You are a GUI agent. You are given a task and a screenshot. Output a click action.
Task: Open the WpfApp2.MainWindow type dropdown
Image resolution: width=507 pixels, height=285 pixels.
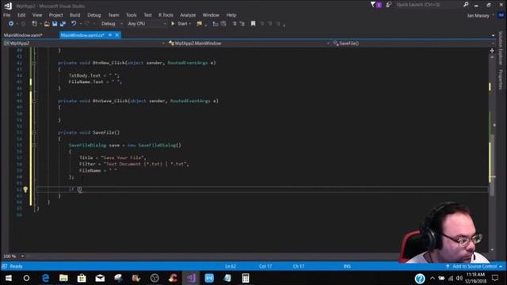[x=249, y=43]
